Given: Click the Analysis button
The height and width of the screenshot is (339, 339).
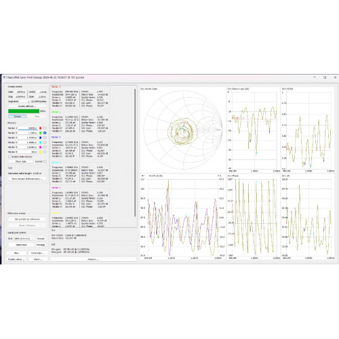Looking at the screenshot, I should (x=93, y=259).
